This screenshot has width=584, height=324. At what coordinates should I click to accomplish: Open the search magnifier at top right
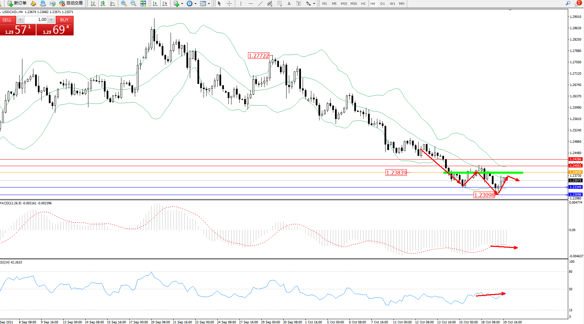coord(568,3)
